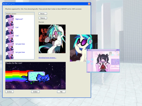
Task: Select the pony icon beside Nightcore?
Action: point(10,19)
